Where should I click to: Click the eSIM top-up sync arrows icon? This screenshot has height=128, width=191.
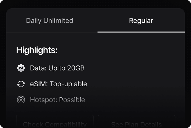[21, 84]
